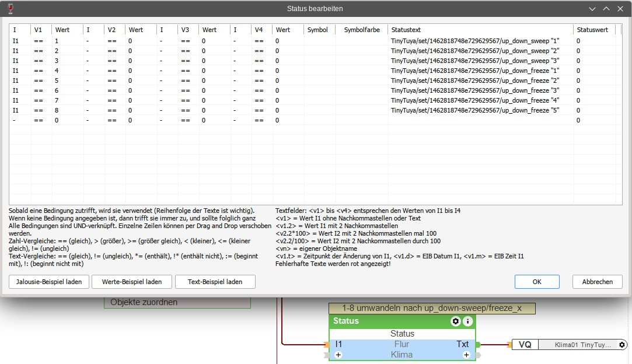Select status text ending up_down_freeze "4"
The width and height of the screenshot is (632, 364).
pos(475,100)
